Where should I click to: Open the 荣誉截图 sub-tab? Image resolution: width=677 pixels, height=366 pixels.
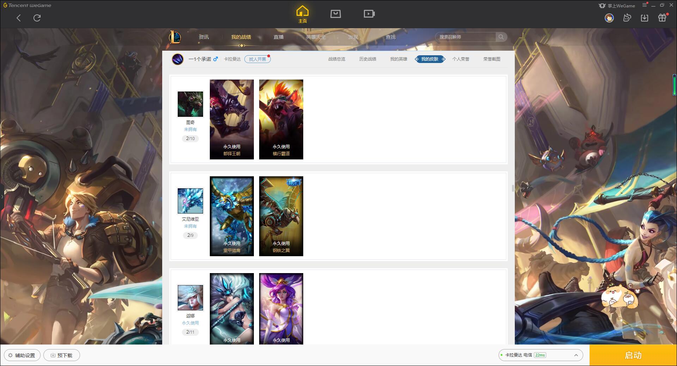[x=492, y=59]
